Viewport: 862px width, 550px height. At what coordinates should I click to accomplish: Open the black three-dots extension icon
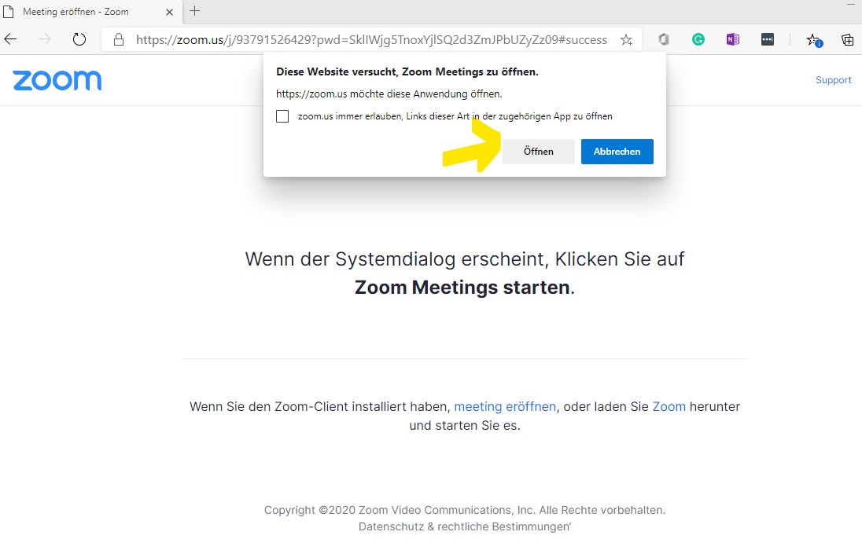[x=768, y=39]
